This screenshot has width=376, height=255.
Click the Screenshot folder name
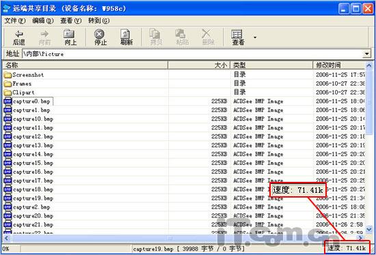coord(28,75)
